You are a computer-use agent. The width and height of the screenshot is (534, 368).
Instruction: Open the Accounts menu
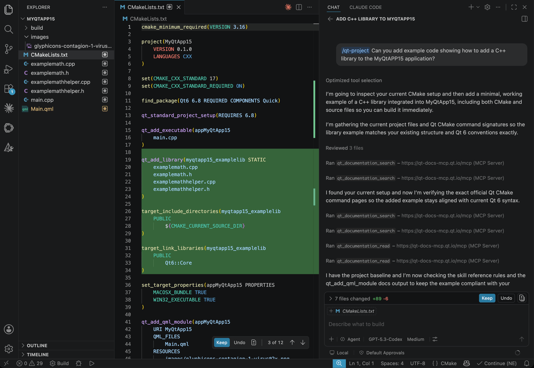click(x=9, y=329)
